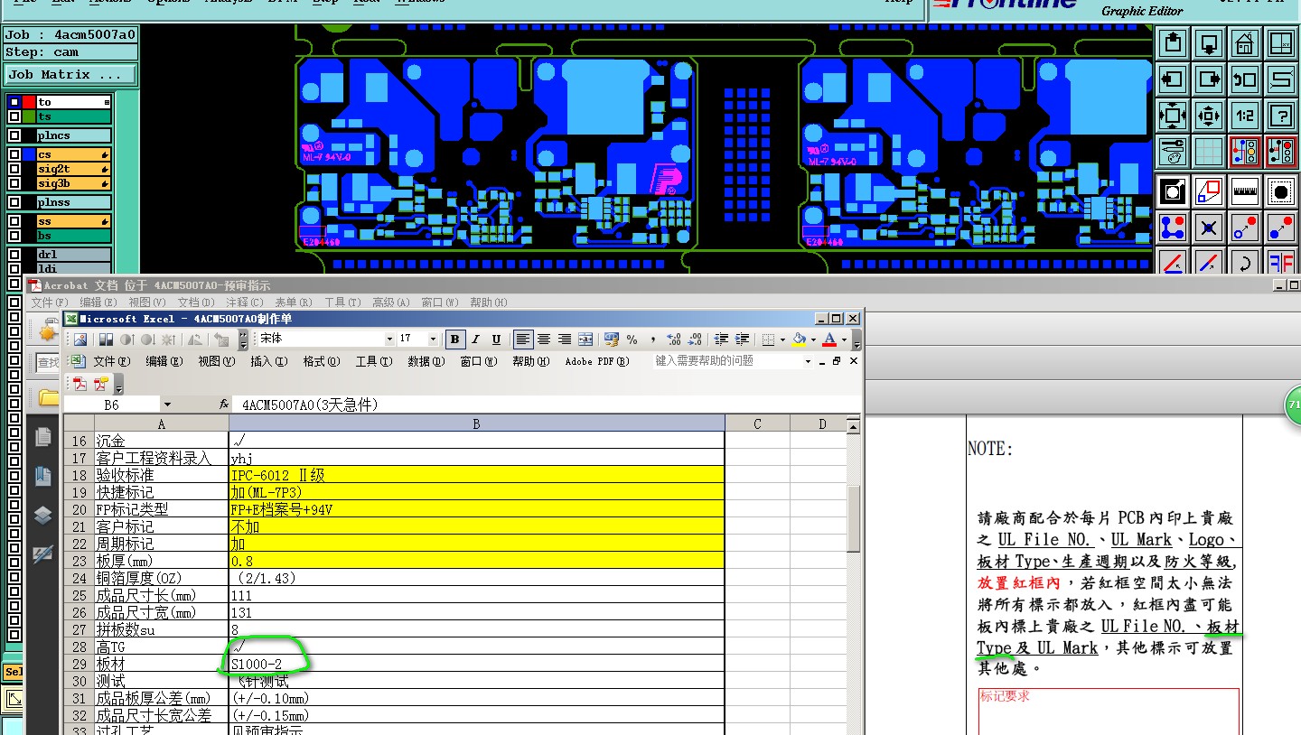This screenshot has height=735, width=1301.
Task: Open the font size dropdown in Excel
Action: click(434, 340)
